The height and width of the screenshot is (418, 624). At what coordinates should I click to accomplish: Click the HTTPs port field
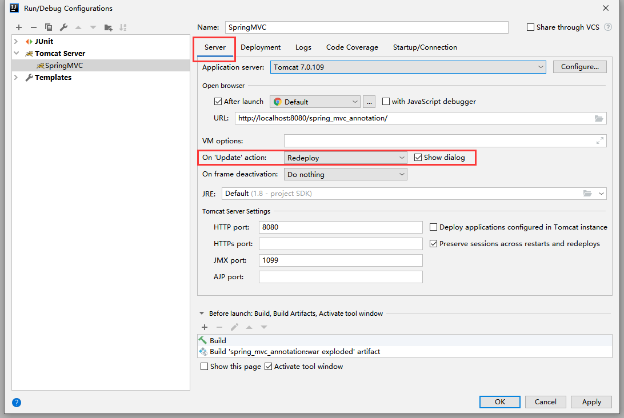click(x=341, y=244)
